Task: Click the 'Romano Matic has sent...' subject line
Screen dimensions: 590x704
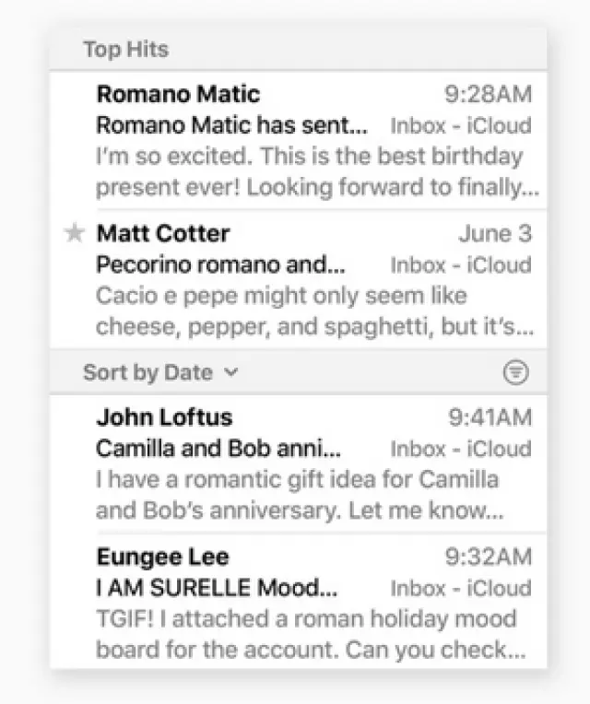Action: click(231, 124)
